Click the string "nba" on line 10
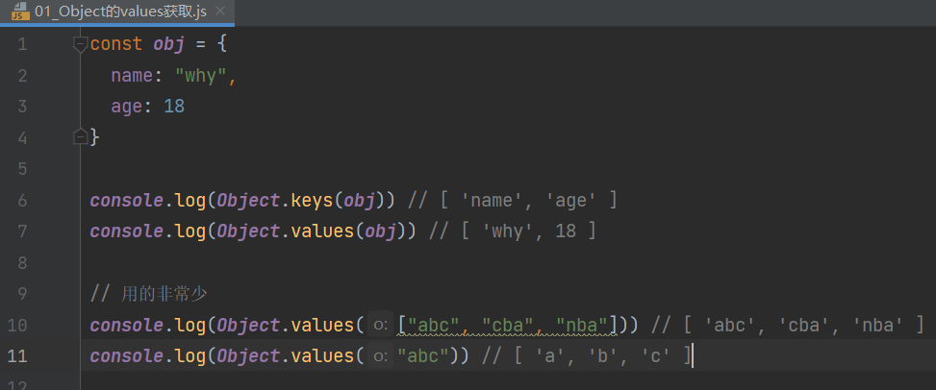 [x=582, y=325]
